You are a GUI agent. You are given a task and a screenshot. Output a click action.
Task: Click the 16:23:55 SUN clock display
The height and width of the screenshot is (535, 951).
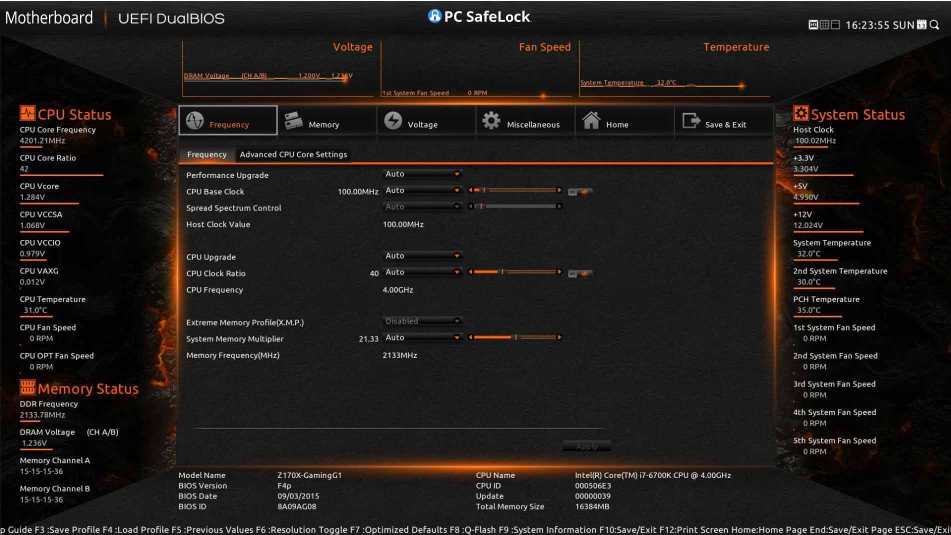pos(879,25)
